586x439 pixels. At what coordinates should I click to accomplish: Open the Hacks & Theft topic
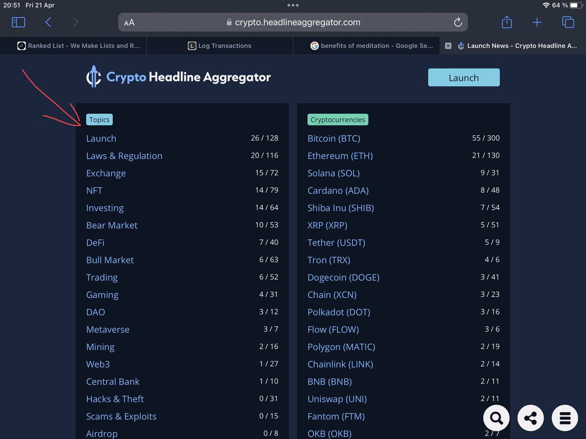point(115,399)
